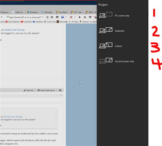Screen dimensions: 162x146
Task: Click the PC screen only monitor icon
Action: 106,15
